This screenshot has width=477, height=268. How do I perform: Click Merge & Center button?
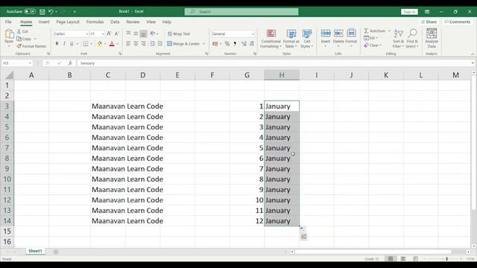tap(183, 44)
